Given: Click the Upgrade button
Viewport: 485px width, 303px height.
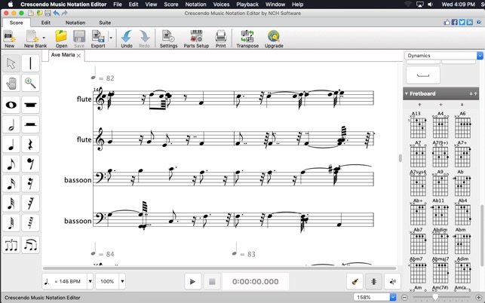Looking at the screenshot, I should click(x=274, y=39).
